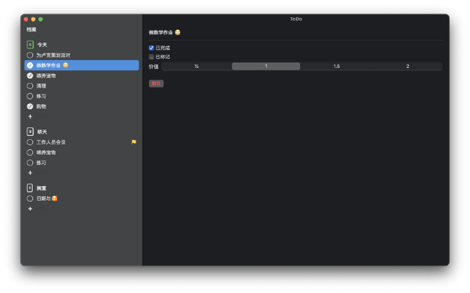Click the plus icon under 明天 list
470x293 pixels.
click(x=30, y=173)
